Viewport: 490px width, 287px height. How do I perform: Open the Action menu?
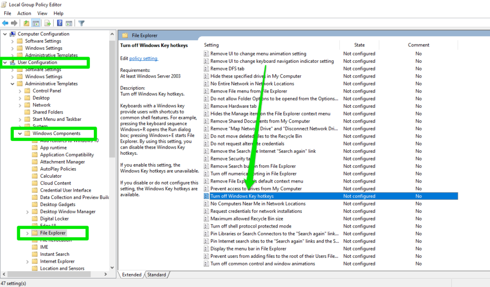(x=24, y=13)
